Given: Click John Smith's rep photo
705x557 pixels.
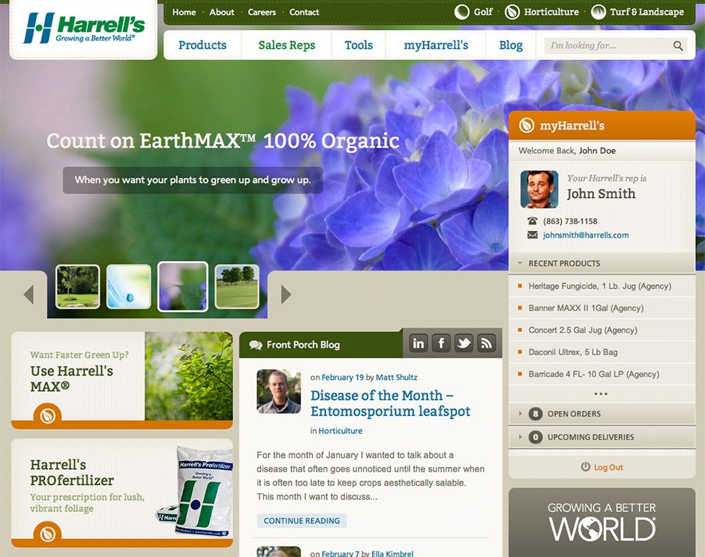Looking at the screenshot, I should pos(539,189).
